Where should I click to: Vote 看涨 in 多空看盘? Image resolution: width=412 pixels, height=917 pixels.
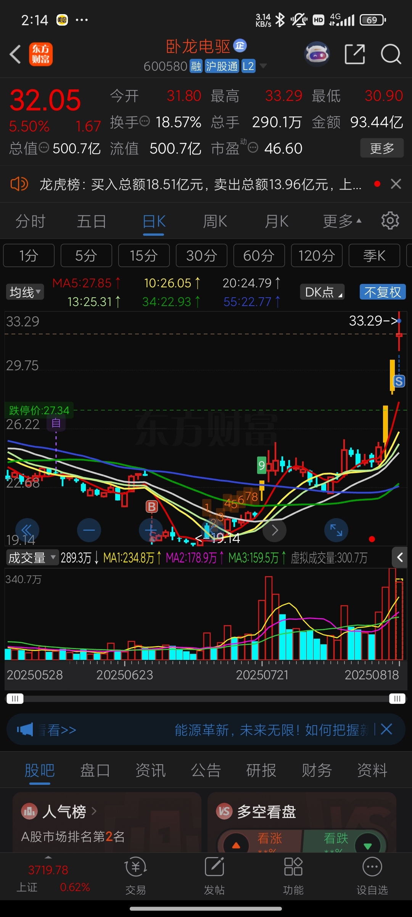pyautogui.click(x=261, y=841)
